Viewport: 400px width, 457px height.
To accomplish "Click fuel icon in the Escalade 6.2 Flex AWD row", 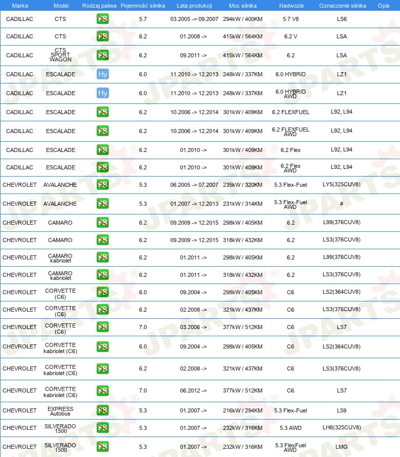I will (102, 167).
